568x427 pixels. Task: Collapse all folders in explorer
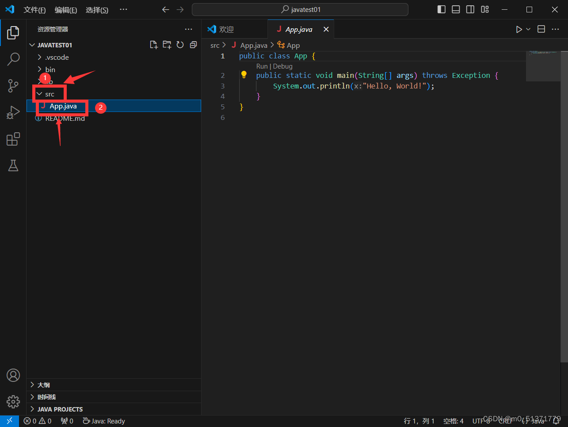[x=193, y=45]
